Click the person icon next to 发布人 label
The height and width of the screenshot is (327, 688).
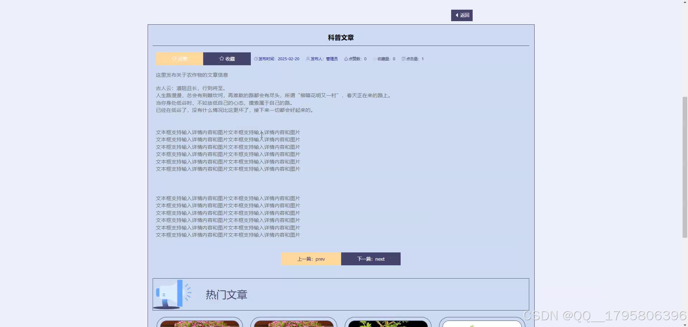[x=307, y=59]
